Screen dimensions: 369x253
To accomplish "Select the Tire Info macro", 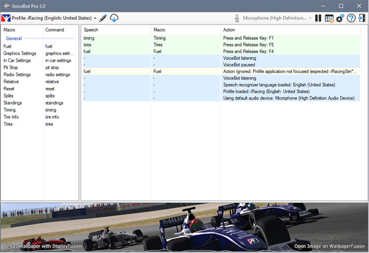I will pos(12,117).
